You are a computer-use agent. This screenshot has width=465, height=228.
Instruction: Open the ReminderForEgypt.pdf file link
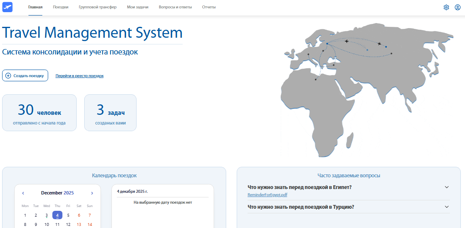point(267,195)
